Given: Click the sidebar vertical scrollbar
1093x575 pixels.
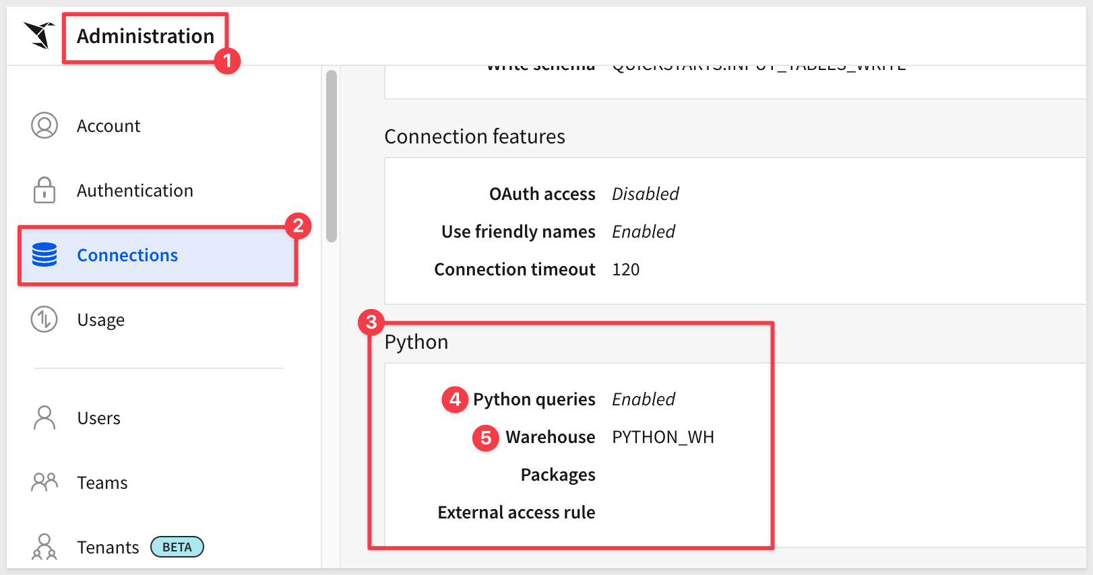Looking at the screenshot, I should [331, 156].
